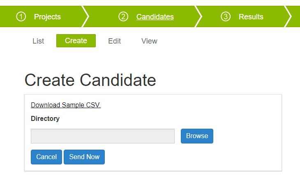Image resolution: width=300 pixels, height=185 pixels.
Task: Select the green Create tab
Action: 76,41
